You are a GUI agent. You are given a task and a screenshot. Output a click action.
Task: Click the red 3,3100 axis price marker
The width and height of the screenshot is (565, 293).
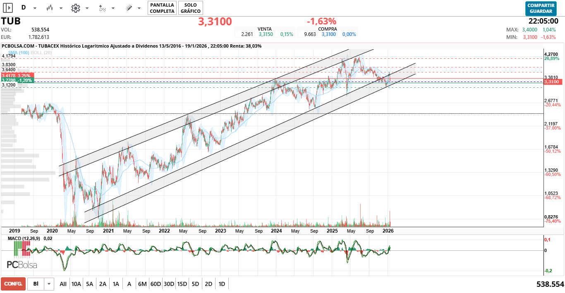pos(552,82)
